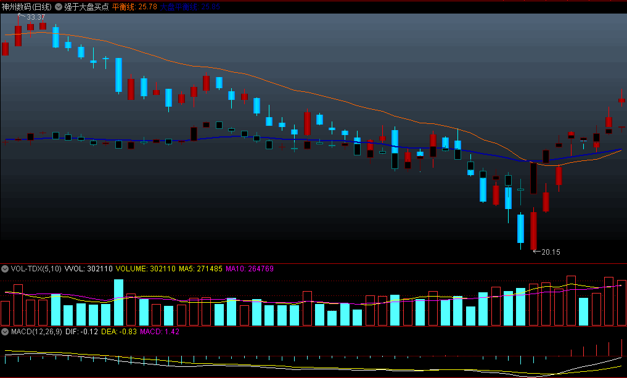
Task: Click the MACD: 1.42 value
Action: pyautogui.click(x=160, y=332)
